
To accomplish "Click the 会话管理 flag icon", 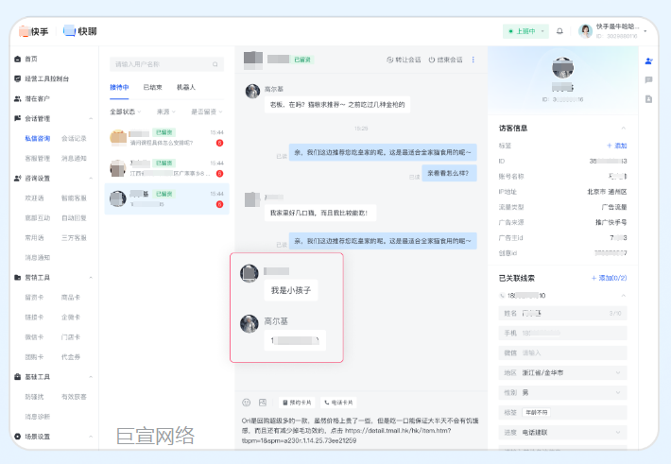I will (18, 118).
